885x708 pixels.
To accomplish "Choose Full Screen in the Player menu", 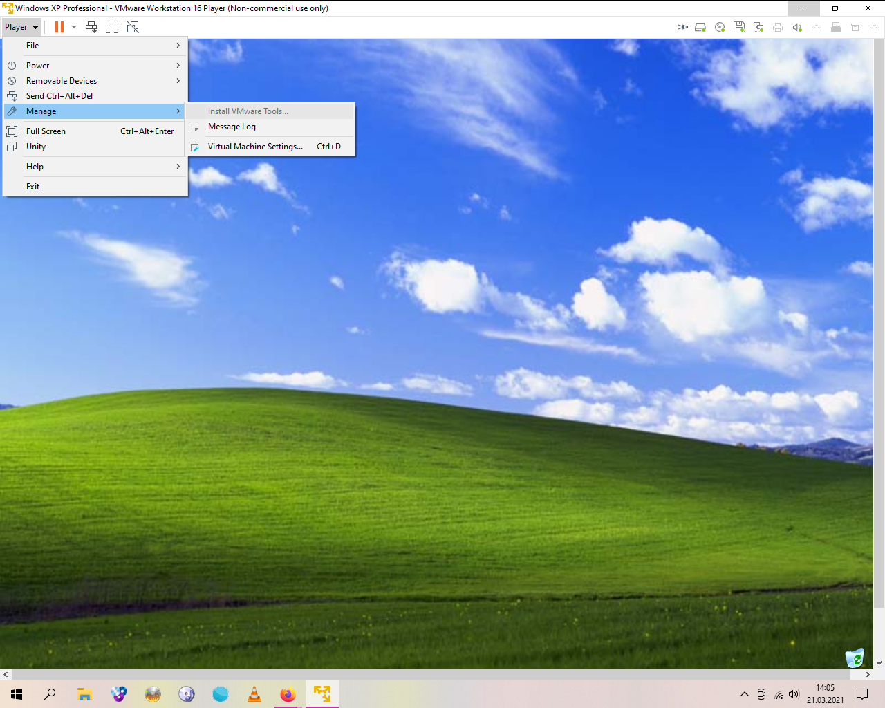I will pos(95,131).
